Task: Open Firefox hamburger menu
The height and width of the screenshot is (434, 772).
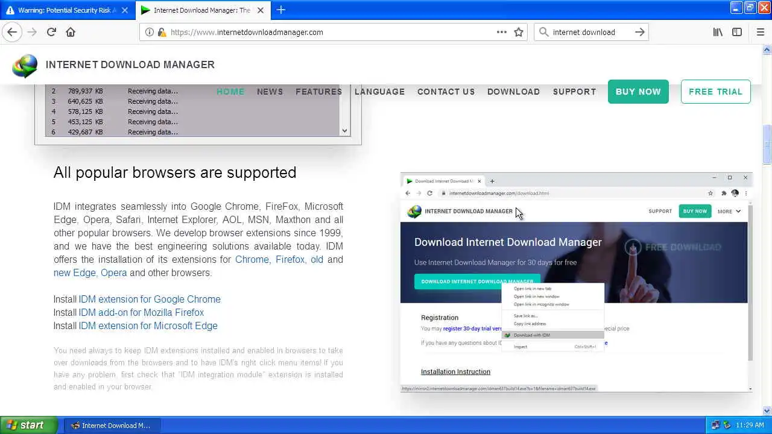Action: click(760, 32)
